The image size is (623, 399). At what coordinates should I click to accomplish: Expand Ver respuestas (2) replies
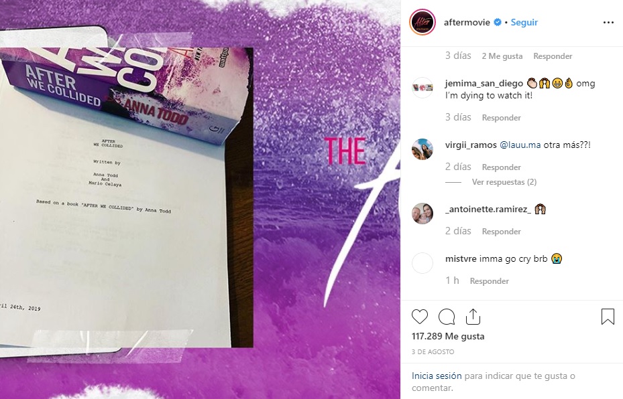(504, 182)
